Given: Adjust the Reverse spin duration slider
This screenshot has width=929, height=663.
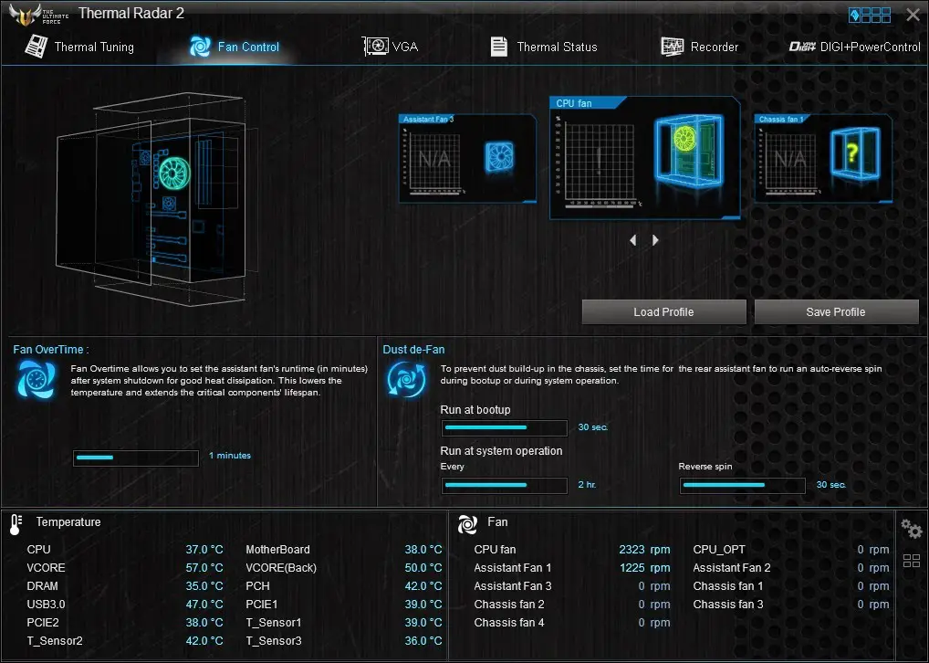Looking at the screenshot, I should [742, 485].
